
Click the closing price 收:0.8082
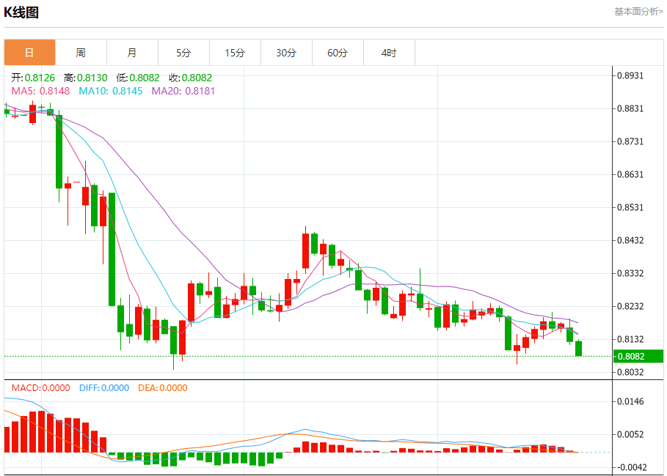coord(190,78)
